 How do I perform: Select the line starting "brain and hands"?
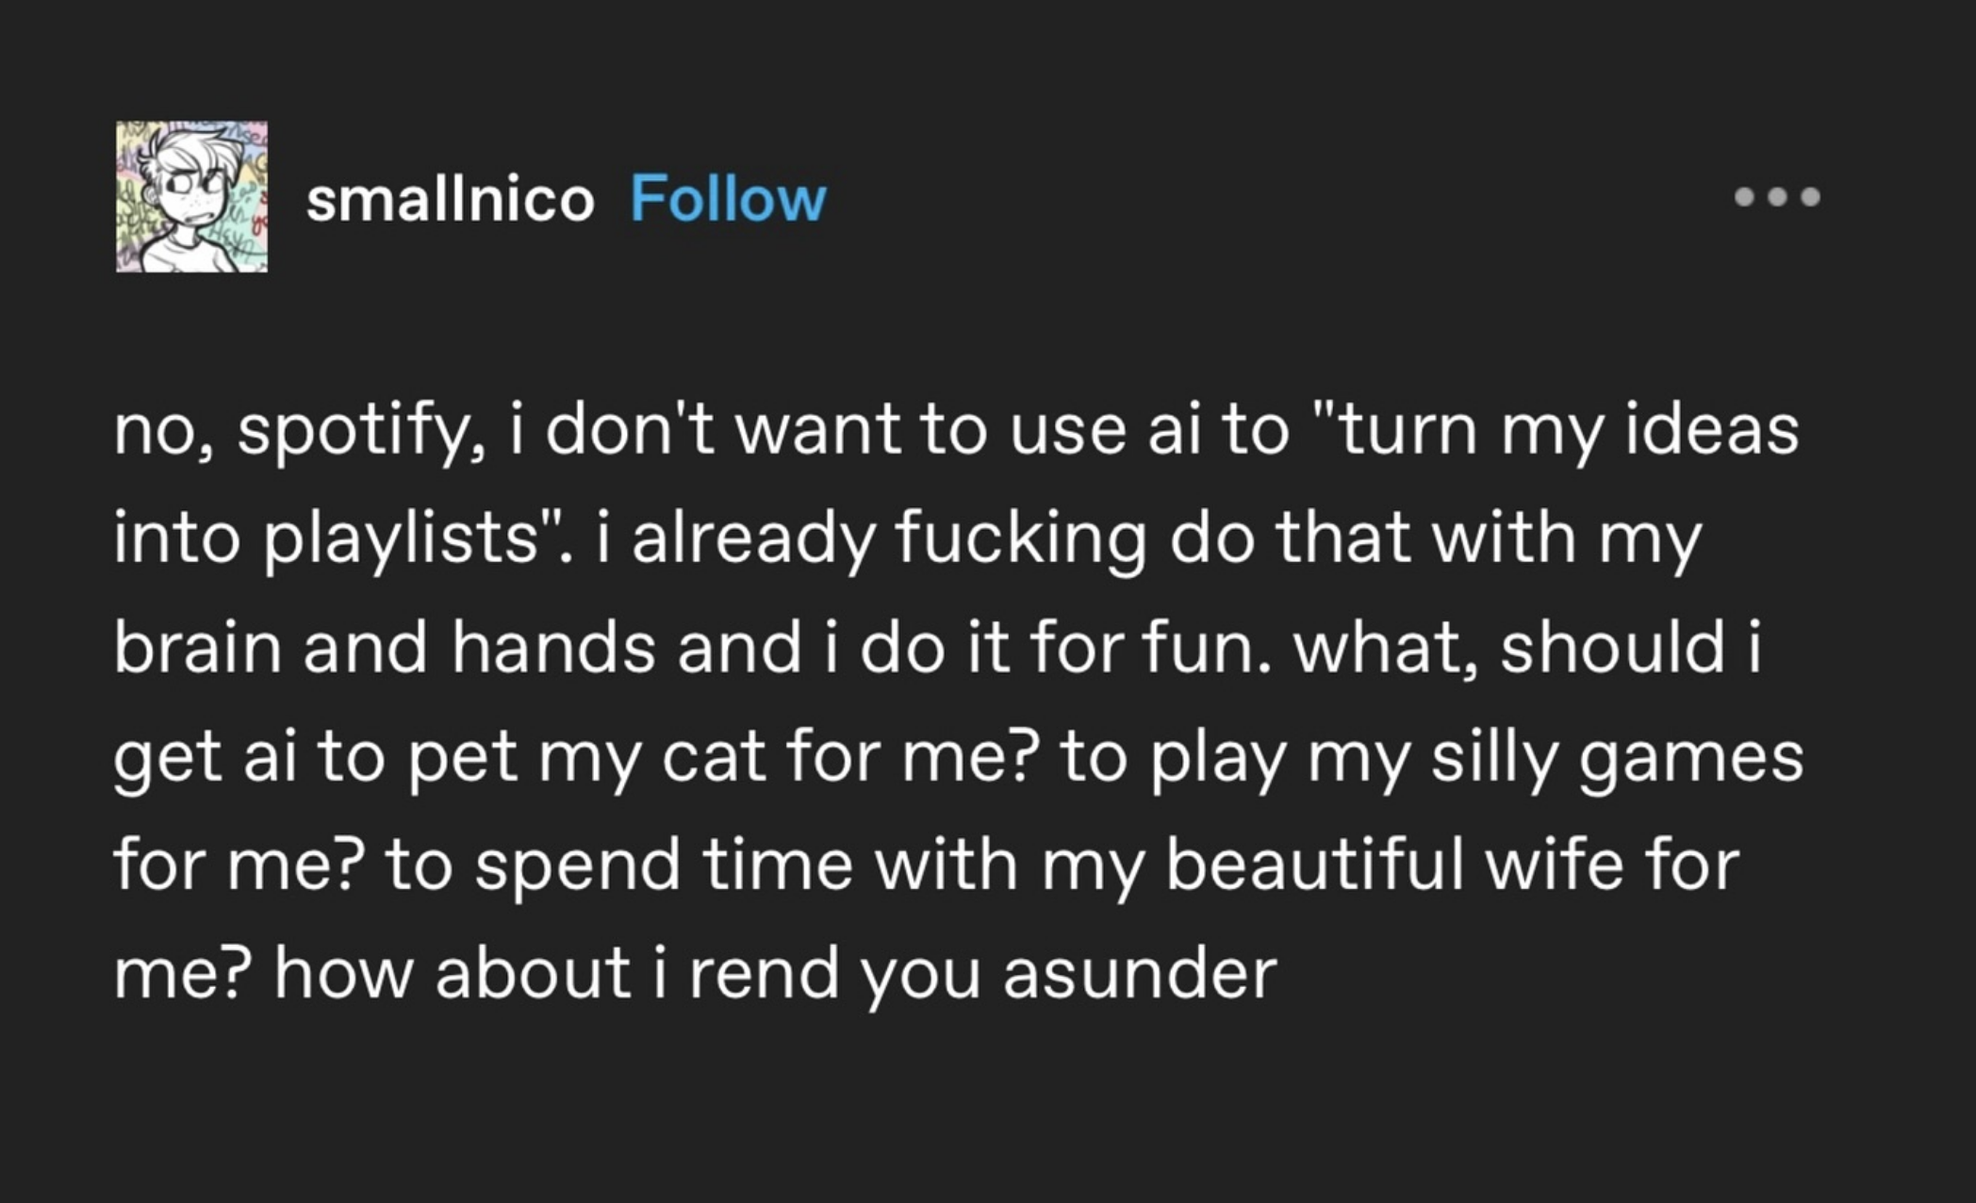click(937, 649)
